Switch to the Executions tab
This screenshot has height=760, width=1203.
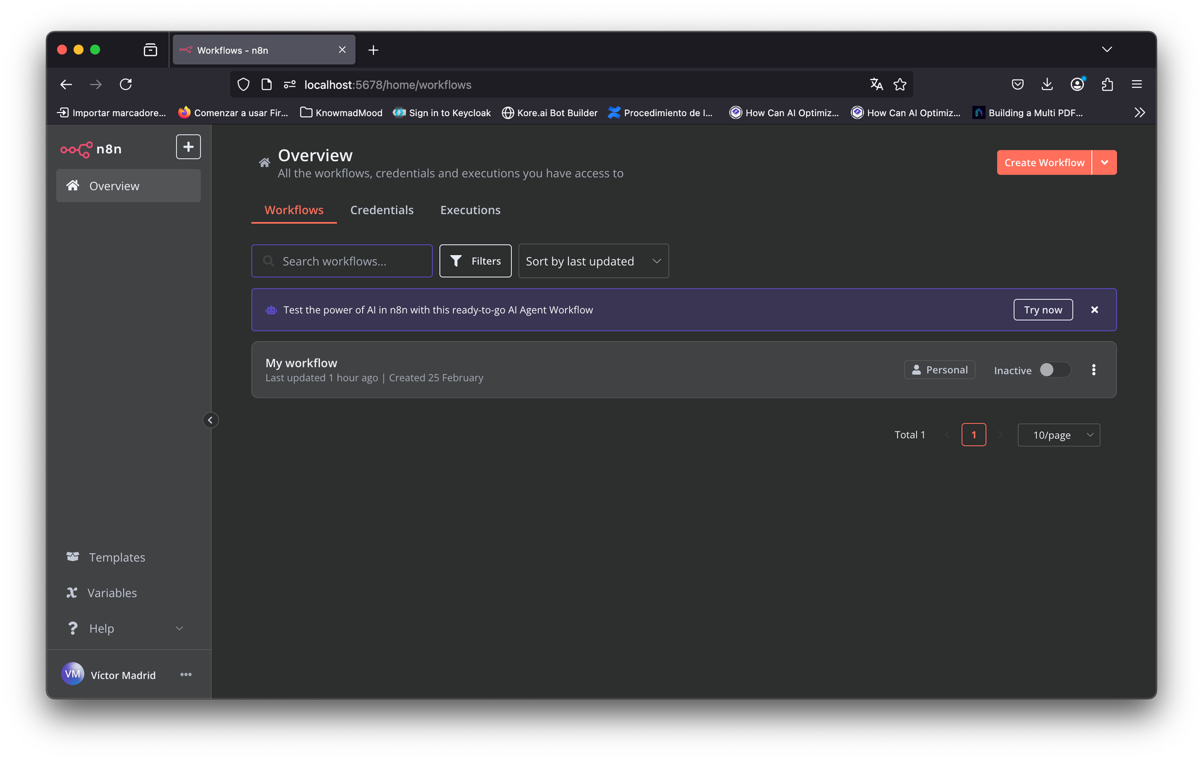point(470,210)
